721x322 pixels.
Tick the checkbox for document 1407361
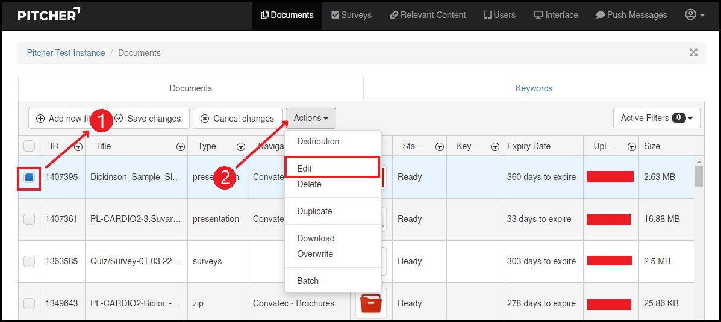[x=29, y=220]
